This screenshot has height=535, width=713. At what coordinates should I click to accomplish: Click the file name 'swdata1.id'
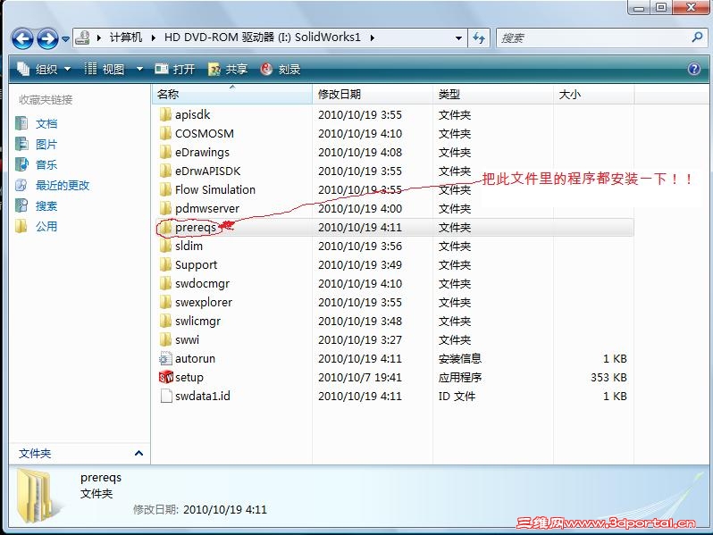(x=203, y=396)
